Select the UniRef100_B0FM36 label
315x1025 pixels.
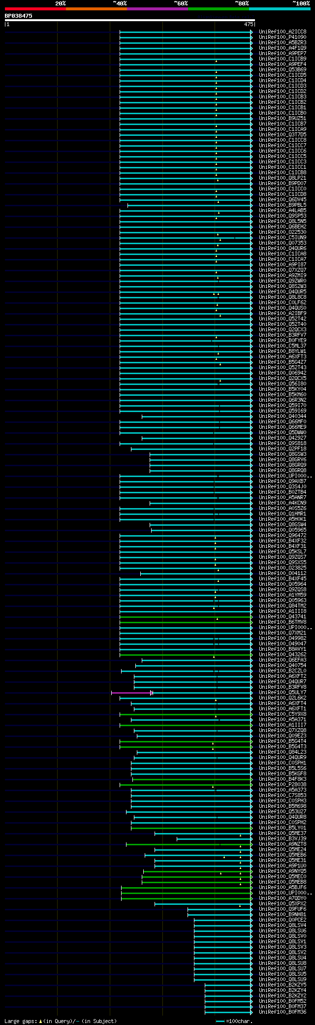tap(283, 1012)
